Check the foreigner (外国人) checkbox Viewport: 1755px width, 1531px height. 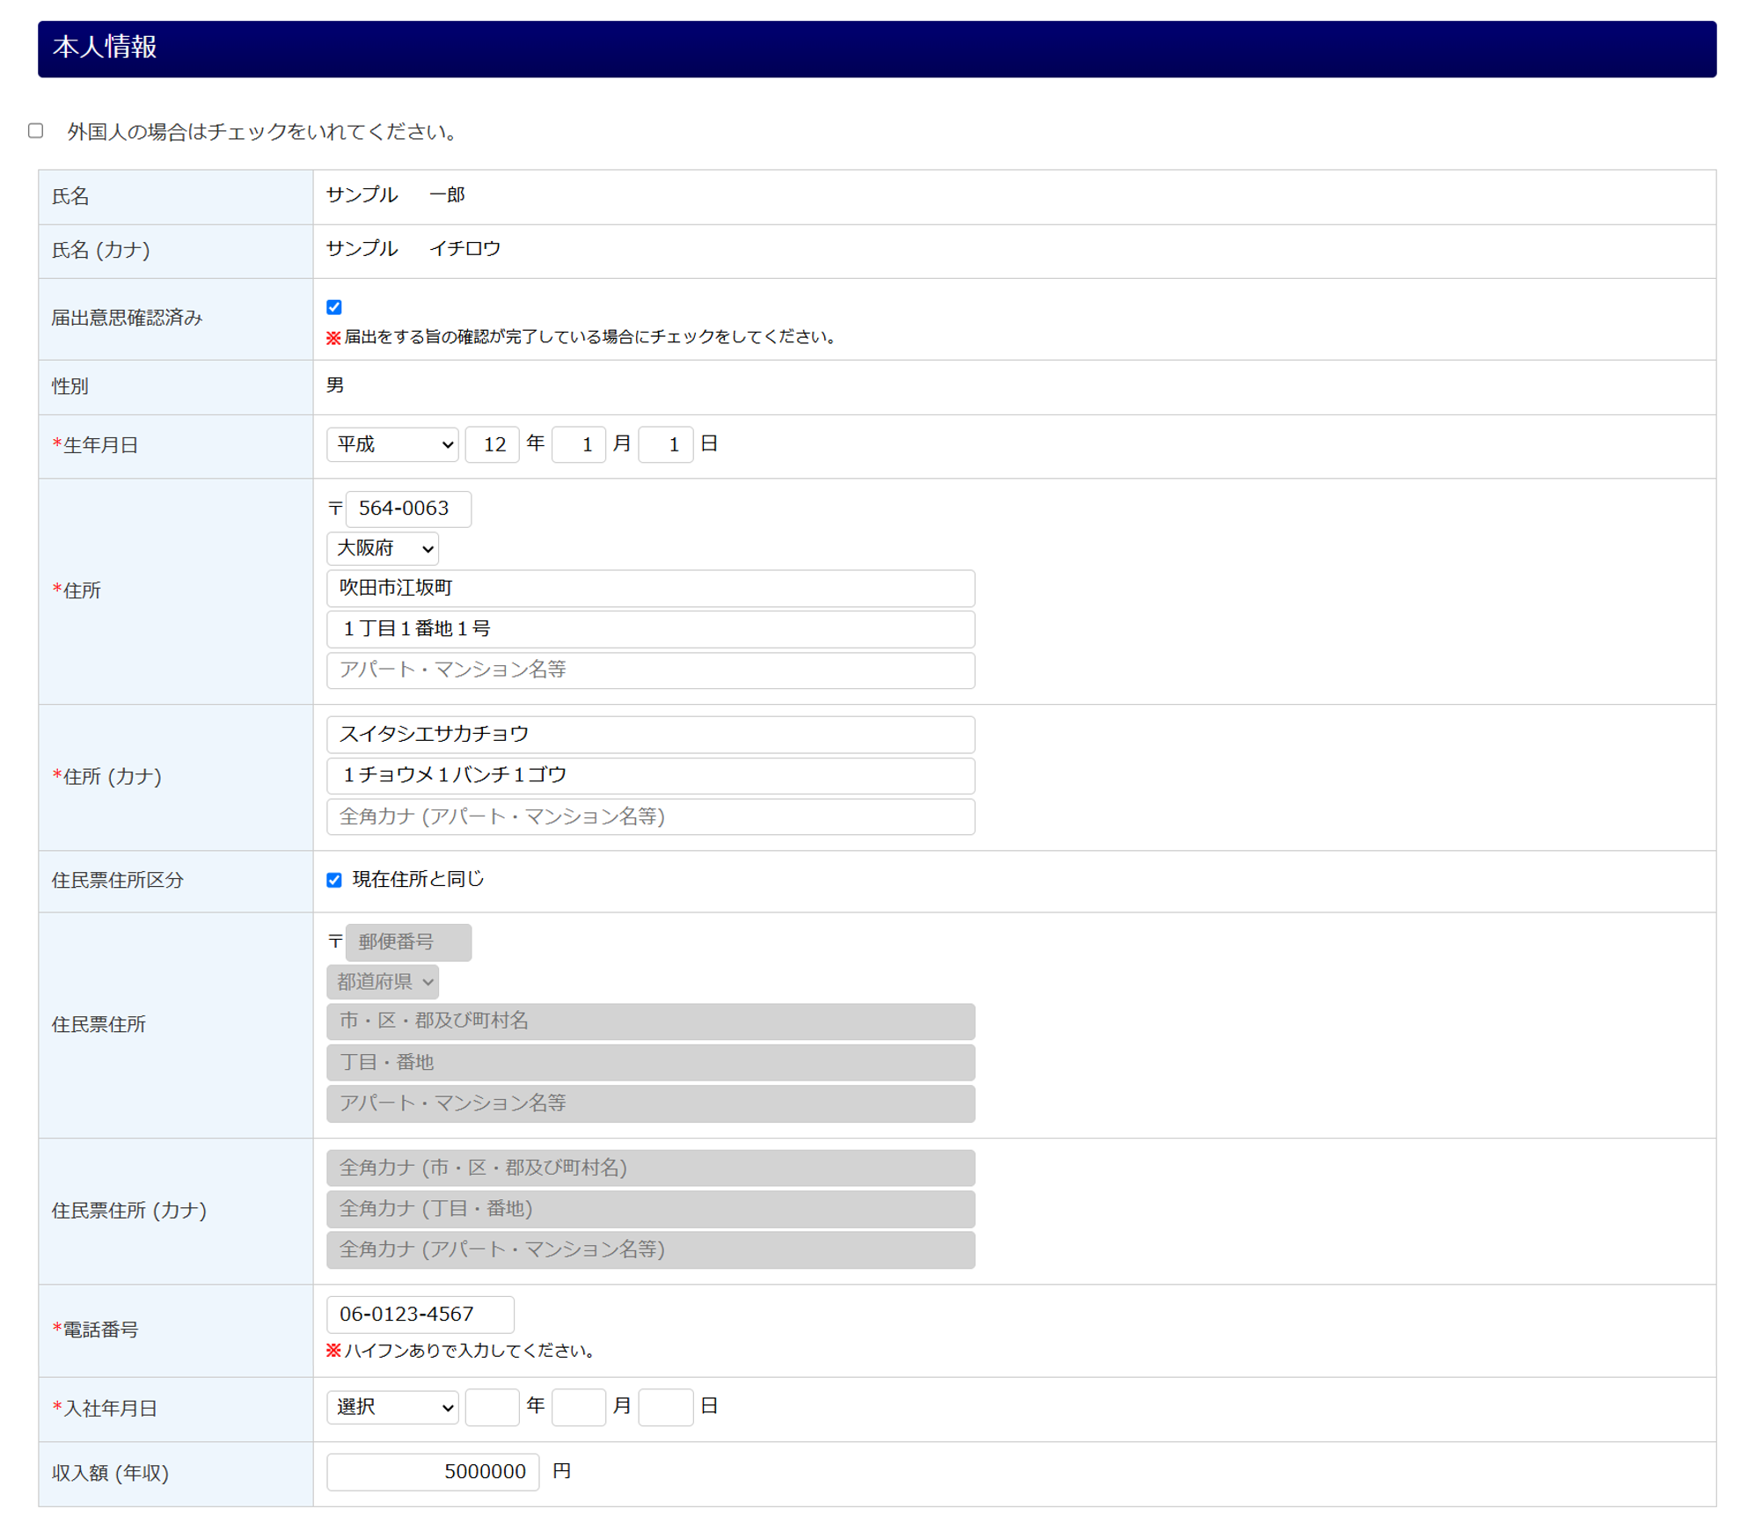click(35, 131)
